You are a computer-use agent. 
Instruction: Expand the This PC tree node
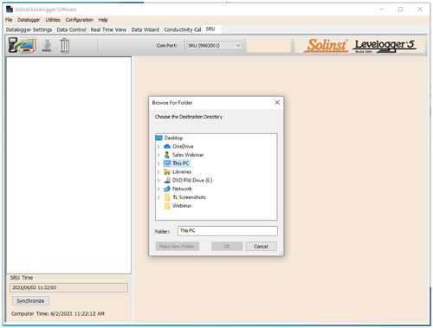[158, 164]
